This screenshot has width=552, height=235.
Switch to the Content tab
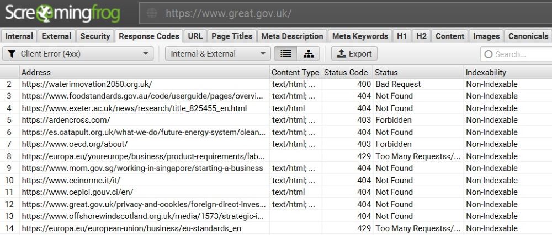pyautogui.click(x=450, y=36)
